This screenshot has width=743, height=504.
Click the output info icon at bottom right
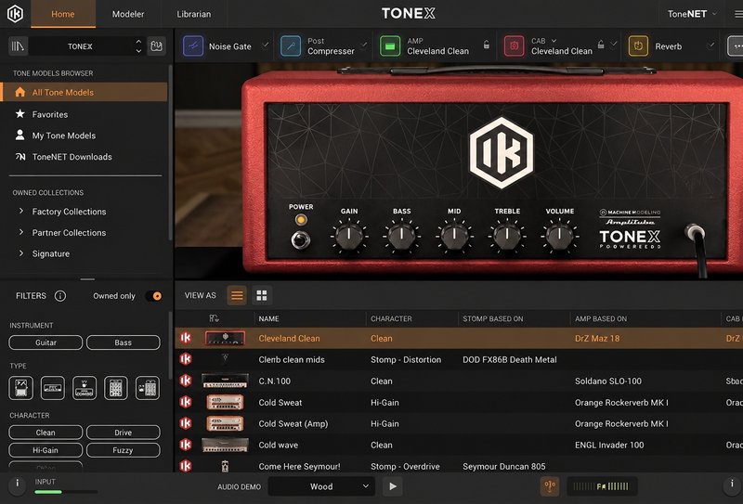(x=732, y=485)
